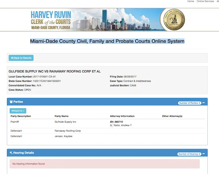The height and width of the screenshot is (174, 219).
Task: Click the Number of Hearing badge
Action: coord(189,154)
